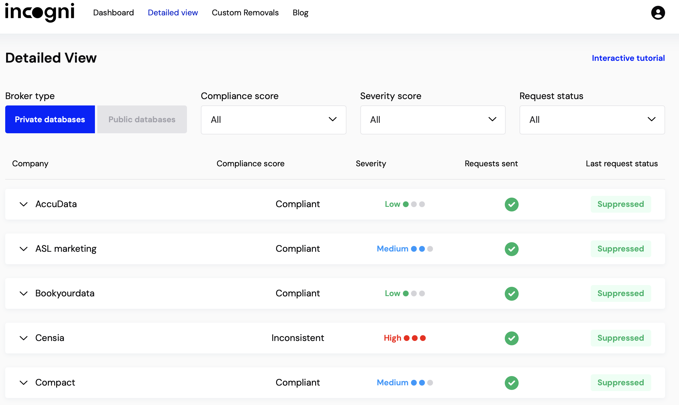Open the user account profile icon
Screen dimensions: 679x405
pyautogui.click(x=658, y=13)
